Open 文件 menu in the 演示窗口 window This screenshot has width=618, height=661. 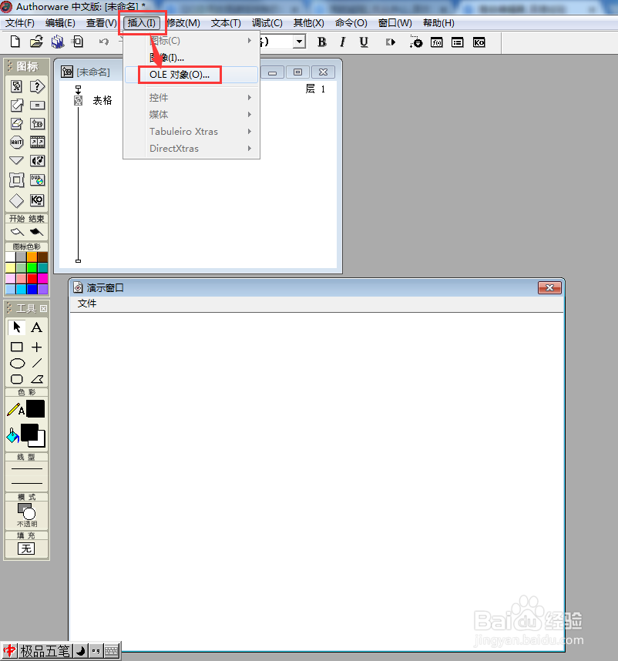[x=87, y=303]
